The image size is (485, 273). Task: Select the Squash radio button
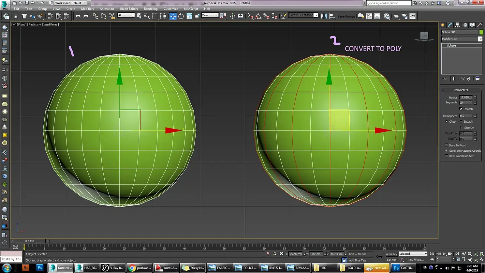461,122
